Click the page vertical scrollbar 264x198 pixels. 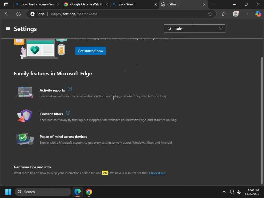click(x=262, y=121)
